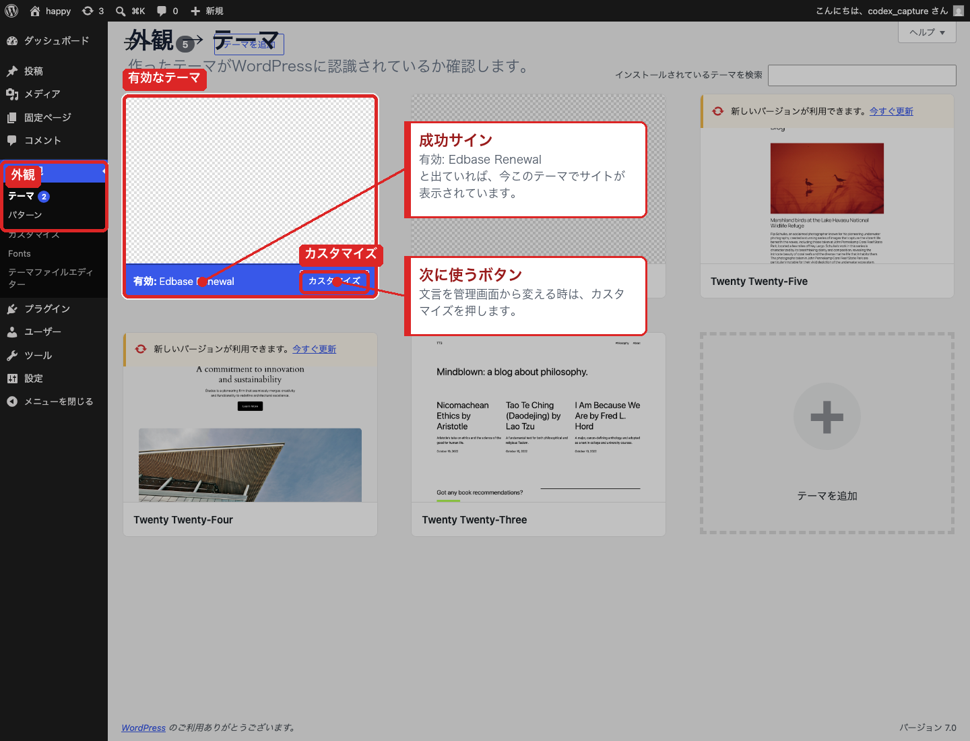The image size is (970, 741).
Task: Select the カスタマイズ submenu item in sidebar
Action: [x=34, y=235]
